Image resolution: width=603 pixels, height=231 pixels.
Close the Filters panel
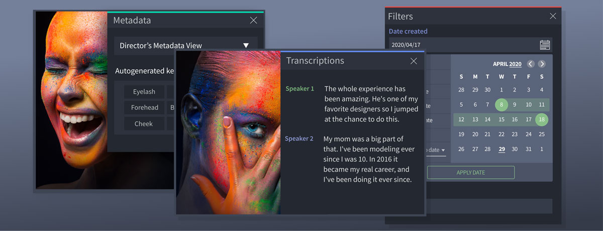[x=553, y=16]
